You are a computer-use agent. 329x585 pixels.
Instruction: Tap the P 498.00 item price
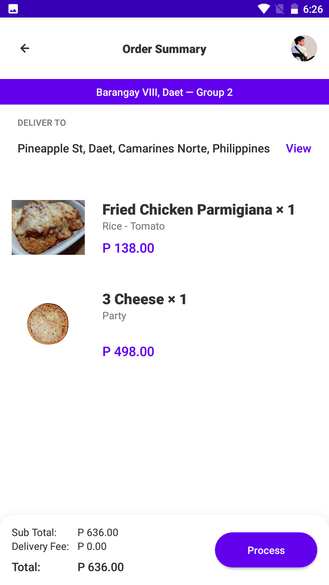pos(128,351)
